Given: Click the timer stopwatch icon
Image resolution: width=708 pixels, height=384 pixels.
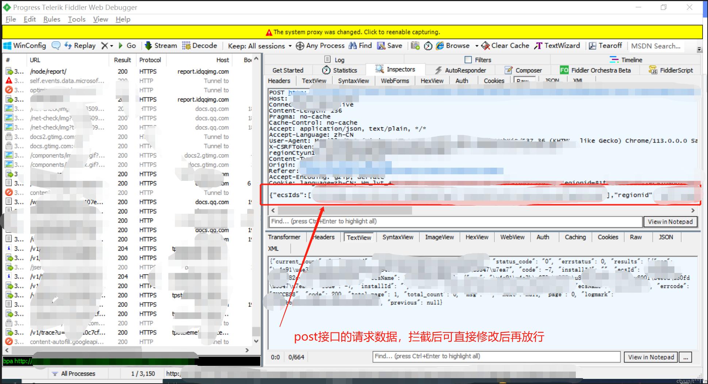Looking at the screenshot, I should pos(428,46).
